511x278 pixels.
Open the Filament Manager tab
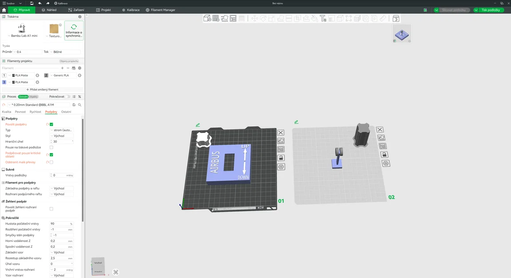click(x=161, y=10)
